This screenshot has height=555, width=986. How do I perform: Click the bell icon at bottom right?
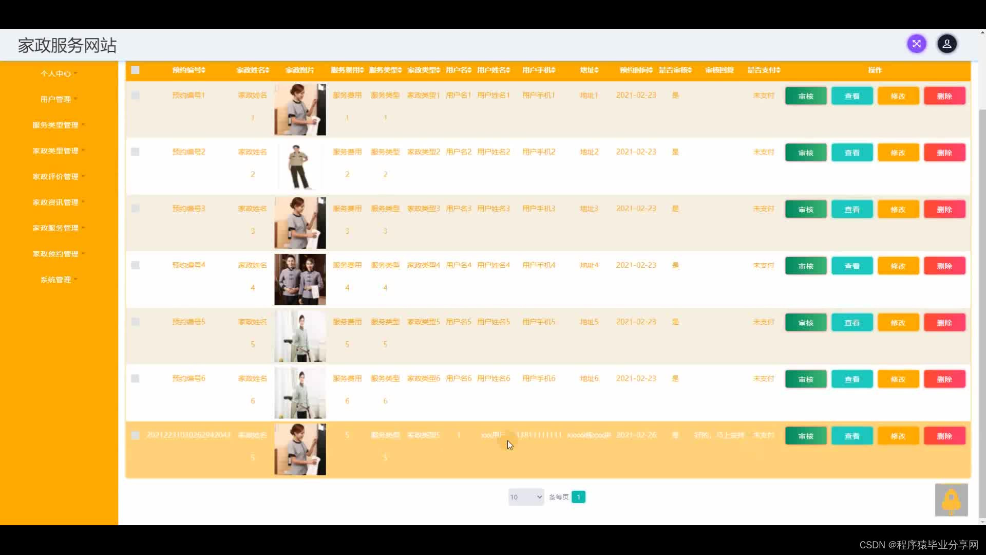tap(951, 499)
